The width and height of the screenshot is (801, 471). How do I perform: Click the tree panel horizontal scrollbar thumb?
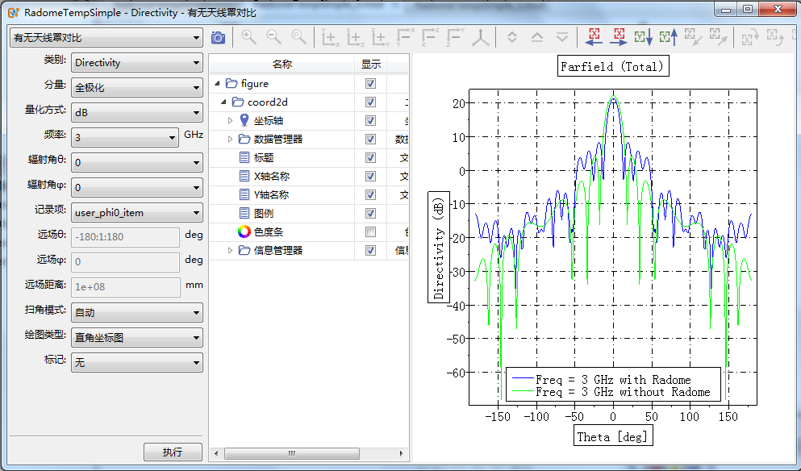pyautogui.click(x=292, y=453)
